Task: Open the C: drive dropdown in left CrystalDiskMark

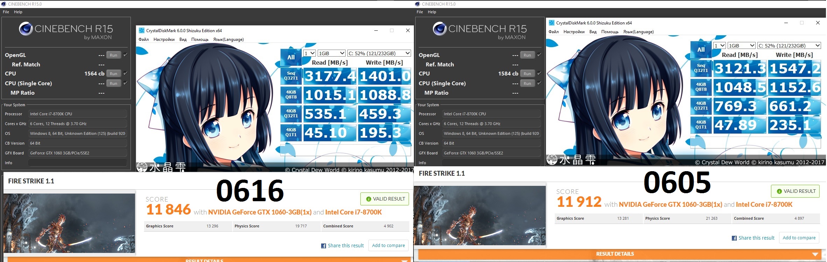Action: [x=379, y=53]
